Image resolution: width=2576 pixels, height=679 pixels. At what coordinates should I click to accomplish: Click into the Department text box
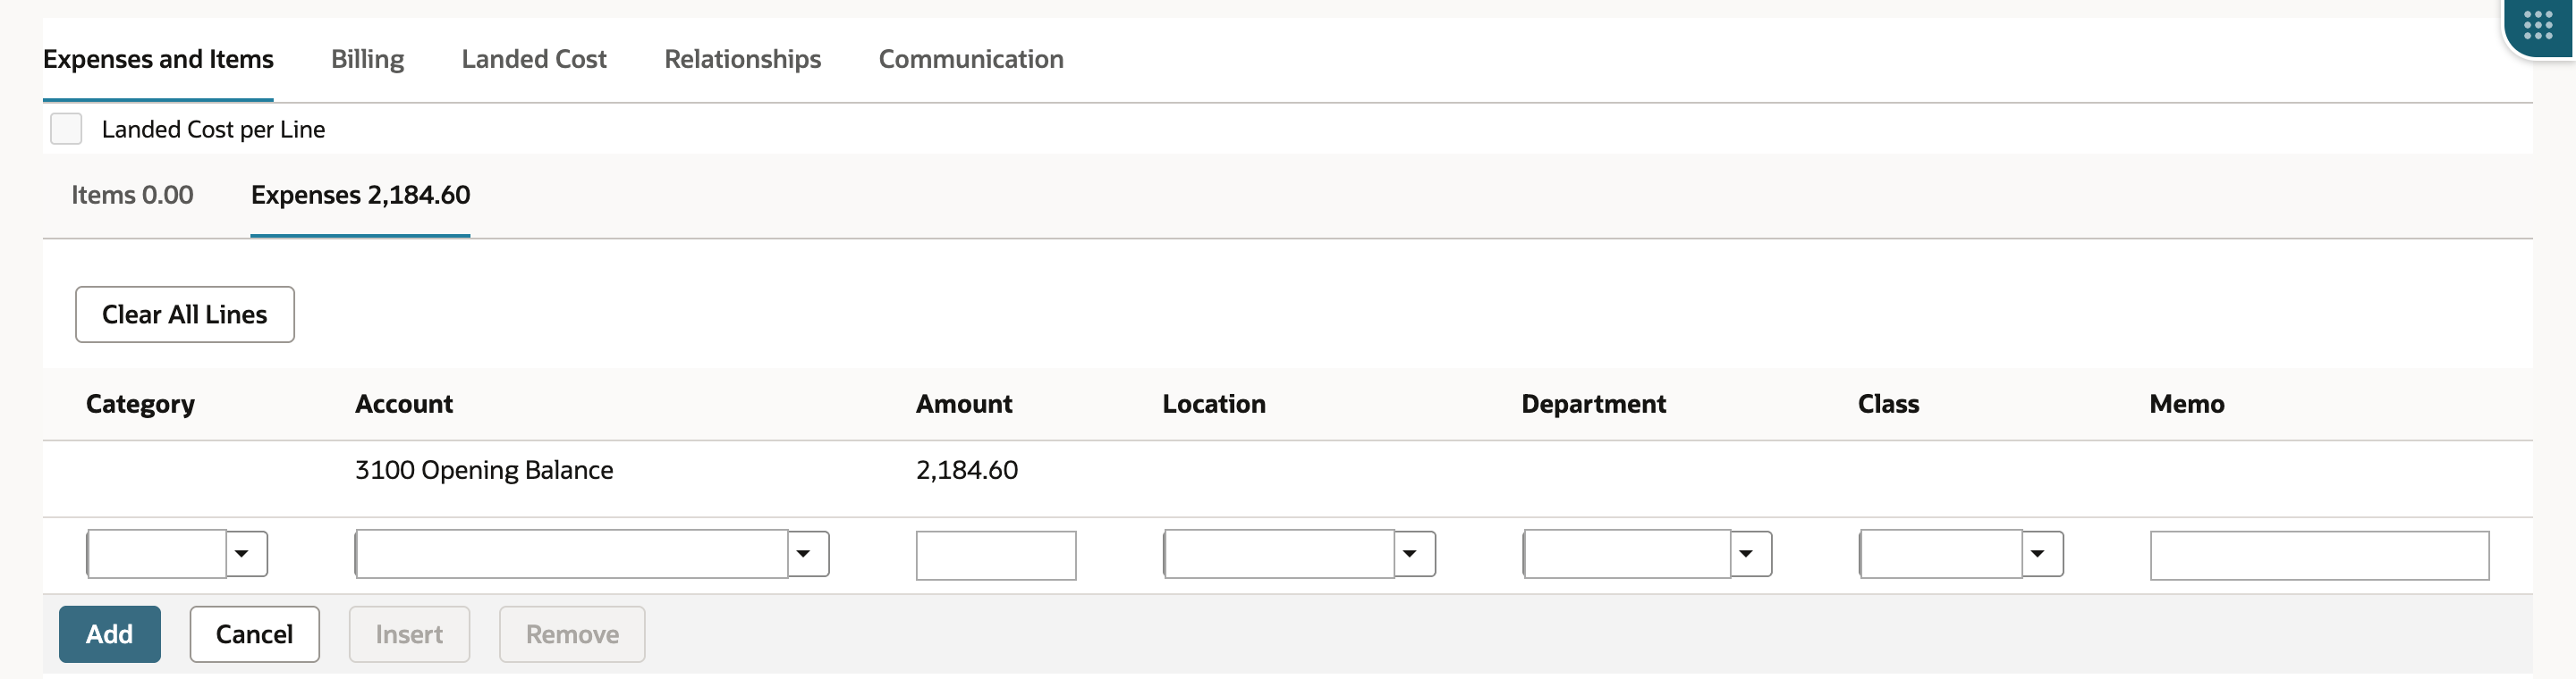click(x=1627, y=554)
